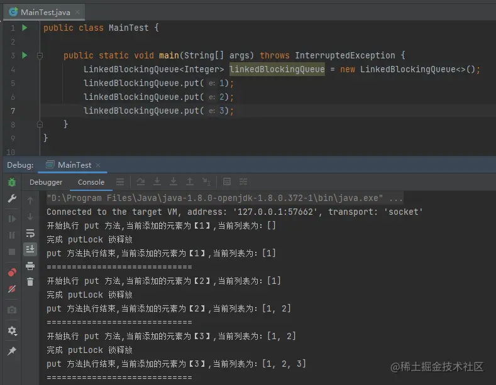496x385 pixels.
Task: Click the Step Out icon
Action: tap(190, 182)
